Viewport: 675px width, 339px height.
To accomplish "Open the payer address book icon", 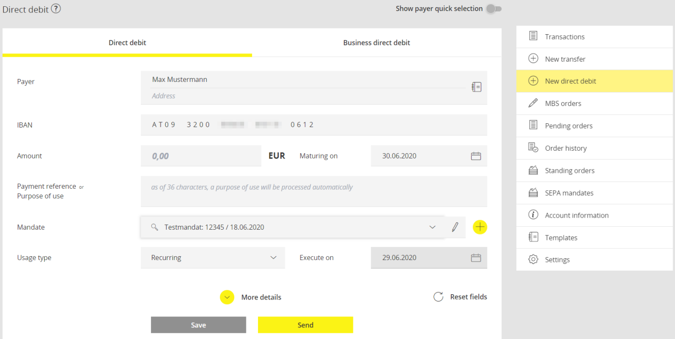I will coord(476,87).
